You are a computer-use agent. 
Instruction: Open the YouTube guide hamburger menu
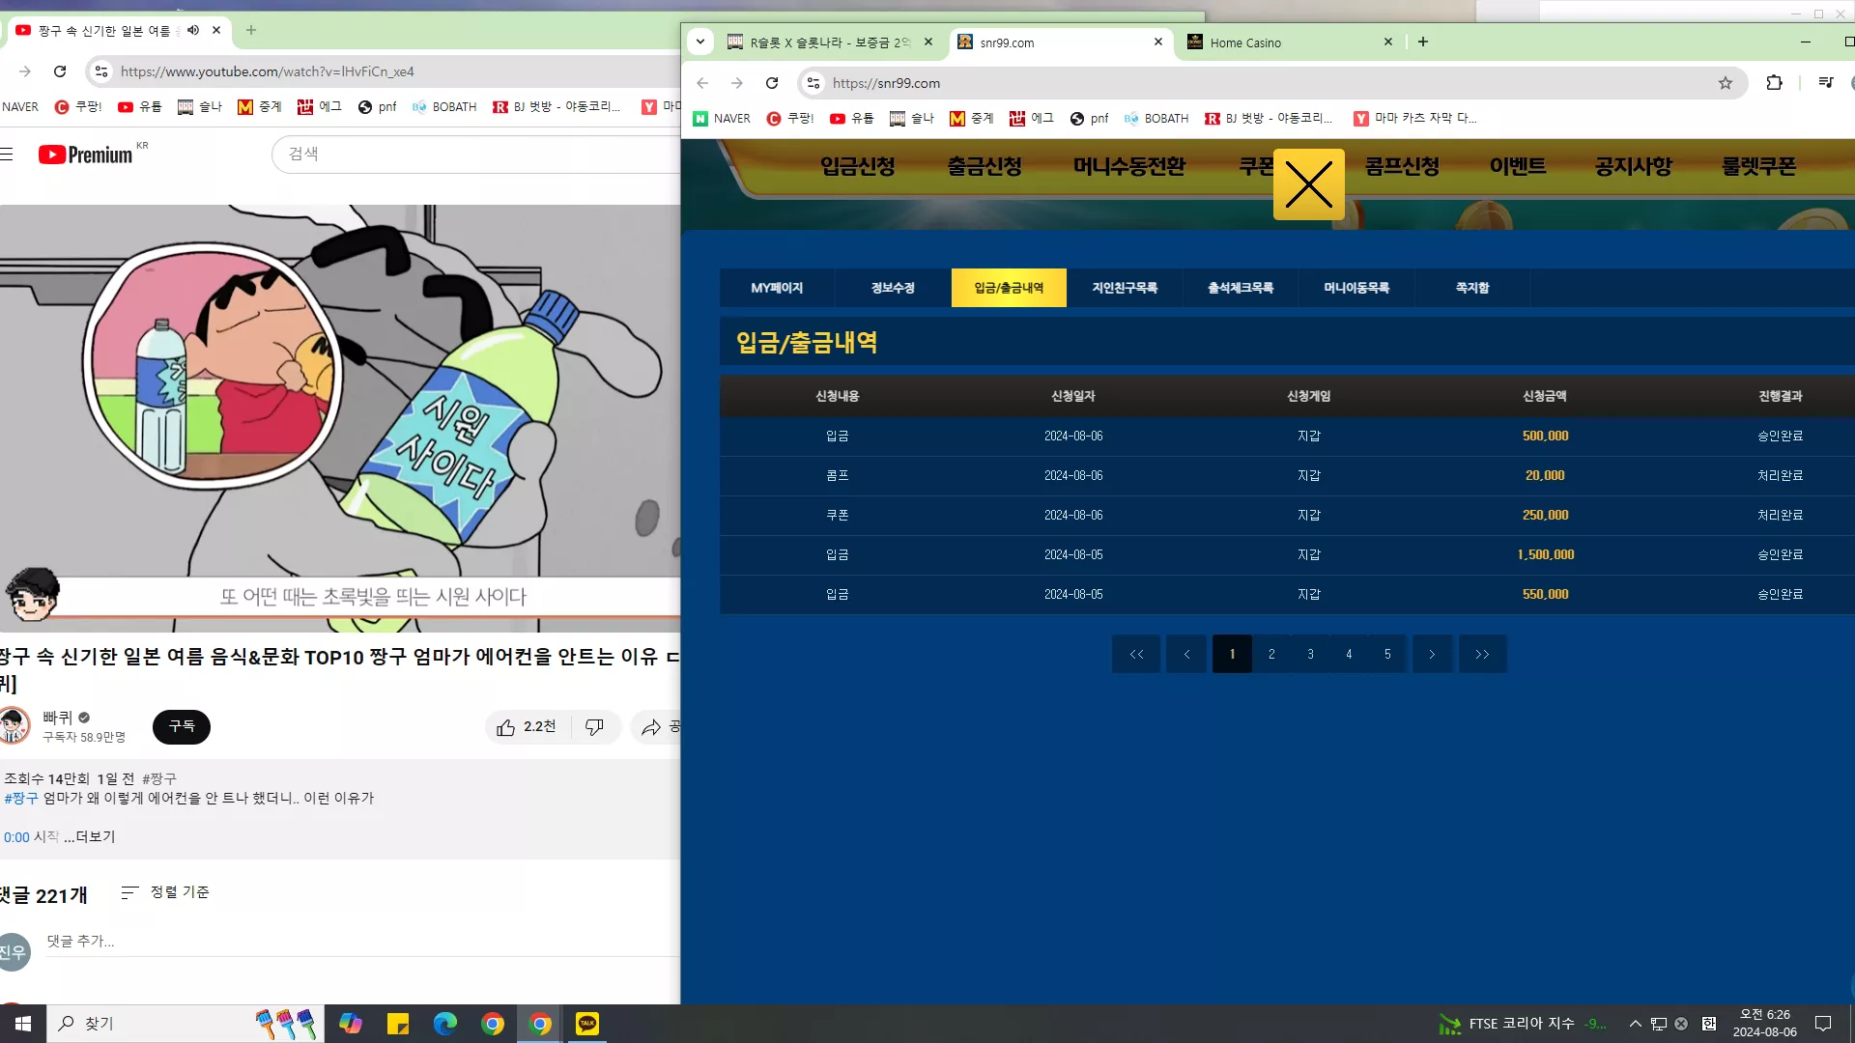tap(7, 155)
